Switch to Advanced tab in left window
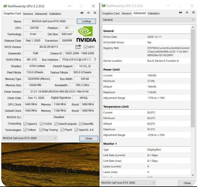 tap(41, 14)
